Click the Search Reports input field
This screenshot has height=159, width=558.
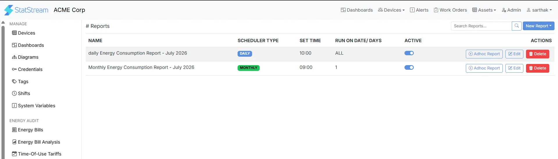click(481, 26)
